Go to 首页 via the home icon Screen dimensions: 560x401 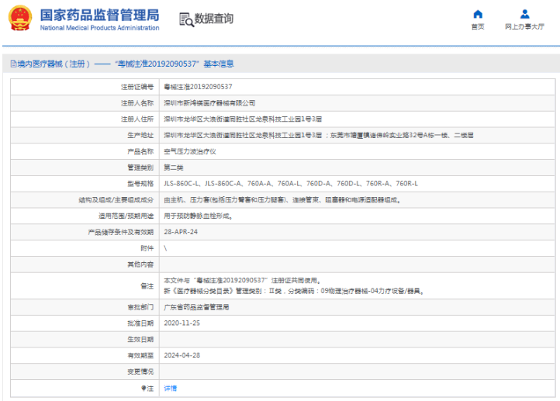[x=478, y=14]
